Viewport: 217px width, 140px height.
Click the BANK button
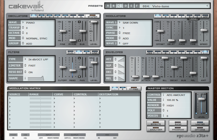178,123
